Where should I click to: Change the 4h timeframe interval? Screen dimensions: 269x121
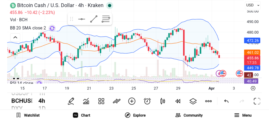[x=42, y=101]
